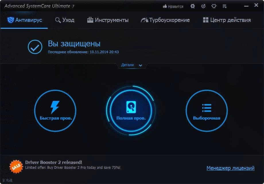Click the Последнее обновление date text

coord(83,52)
